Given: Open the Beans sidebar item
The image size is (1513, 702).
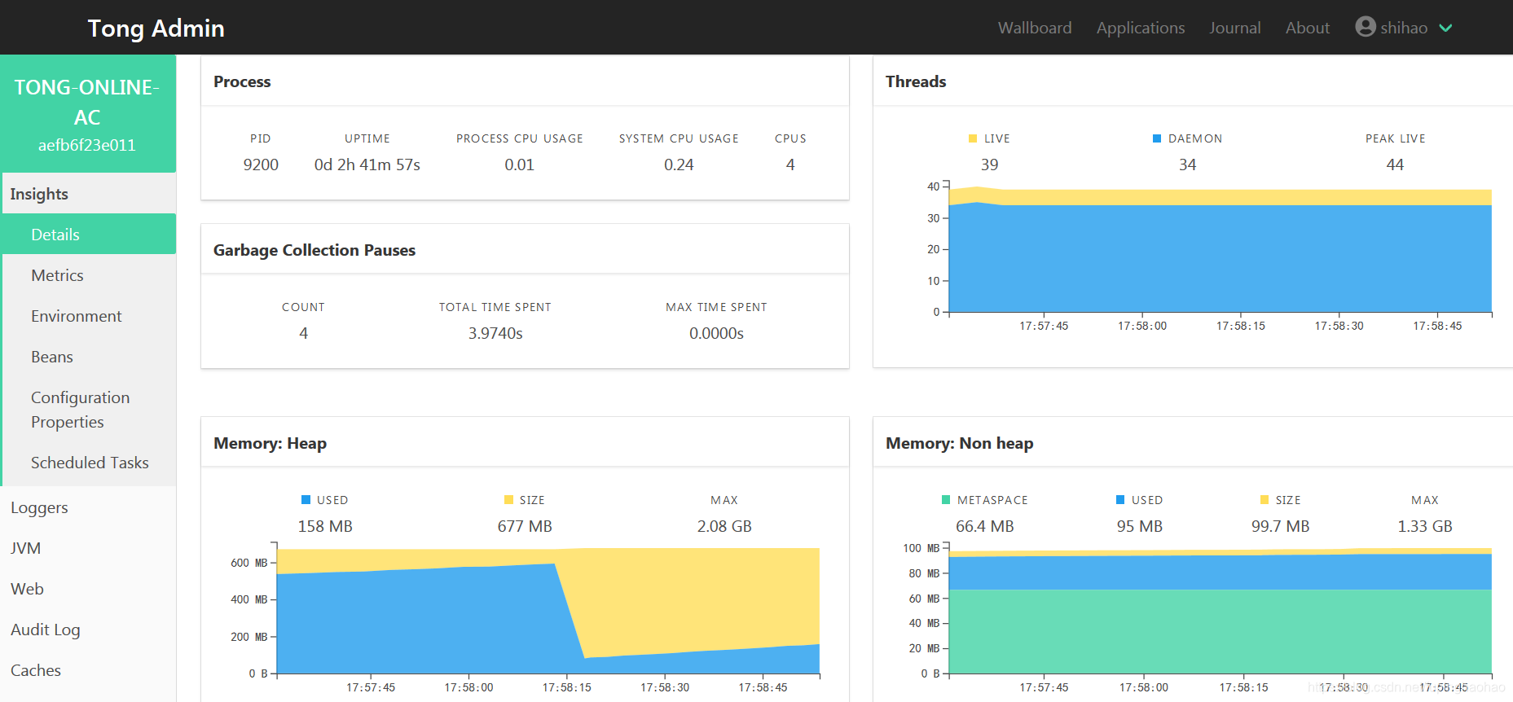Looking at the screenshot, I should click(88, 357).
